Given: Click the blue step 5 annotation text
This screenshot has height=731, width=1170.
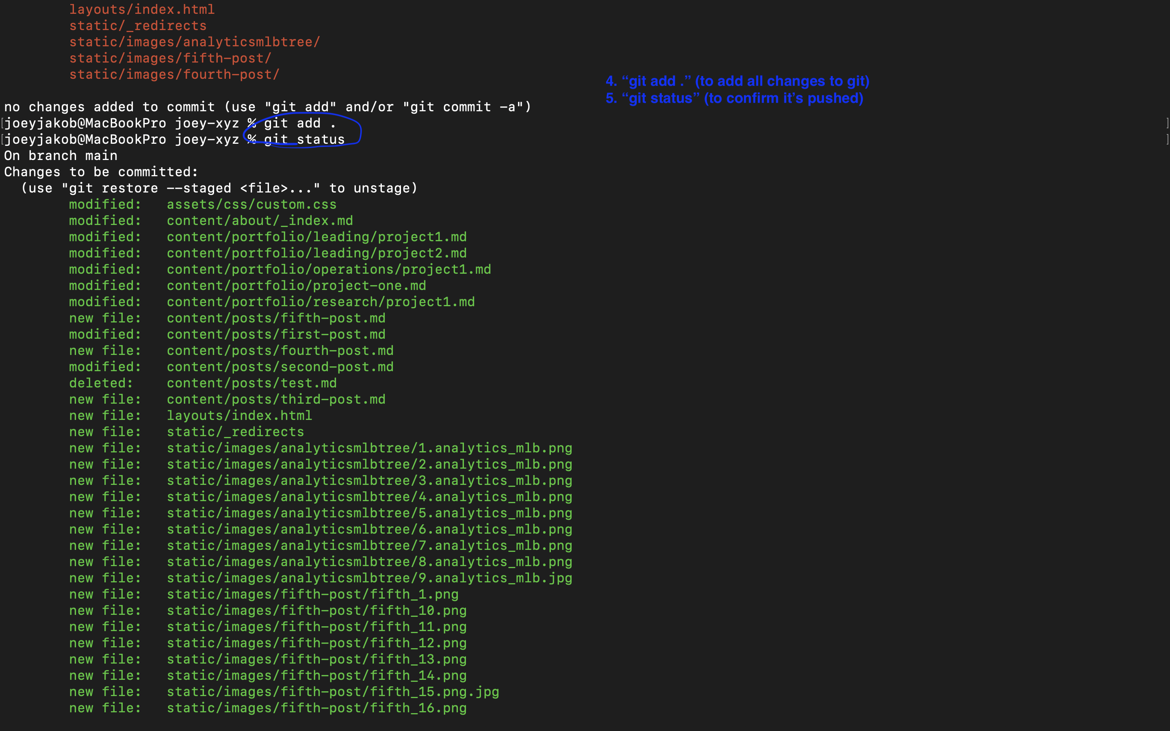Looking at the screenshot, I should pyautogui.click(x=734, y=98).
